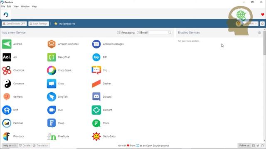Add the Airdroid service icon
The image size is (266, 149).
tap(7, 44)
